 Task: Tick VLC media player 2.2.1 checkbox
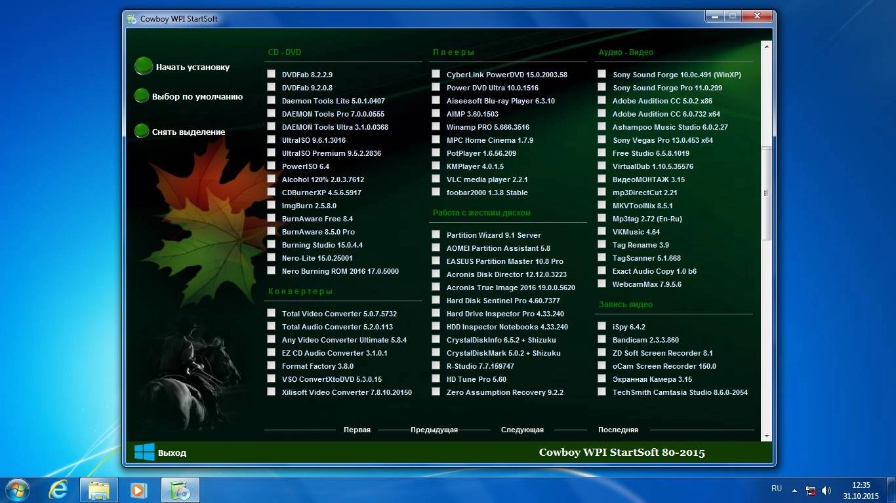click(x=436, y=179)
